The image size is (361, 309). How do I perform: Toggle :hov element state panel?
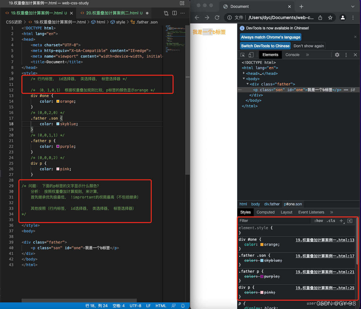click(318, 220)
